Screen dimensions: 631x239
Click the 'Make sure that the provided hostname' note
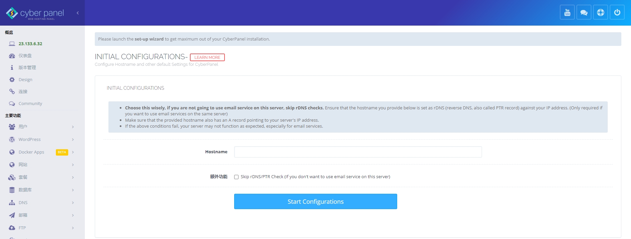coord(222,120)
